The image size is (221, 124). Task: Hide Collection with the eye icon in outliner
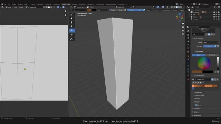217,12
